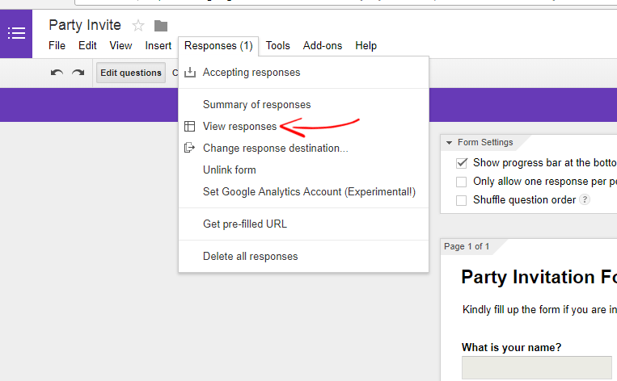Uncheck Show progress bar checkbox
617x381 pixels.
click(462, 163)
